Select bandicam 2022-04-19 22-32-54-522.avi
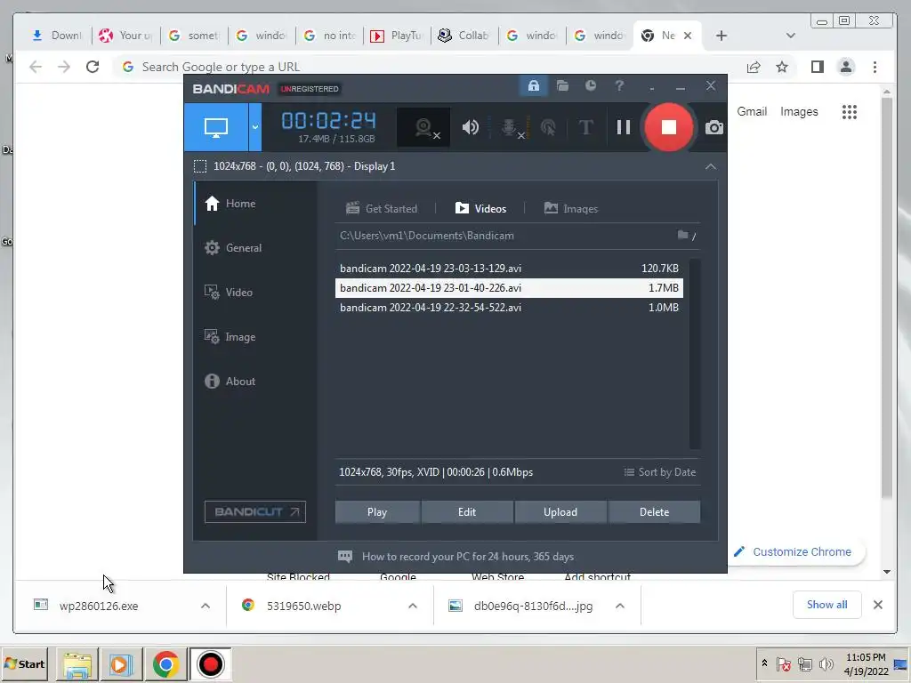 (509, 308)
